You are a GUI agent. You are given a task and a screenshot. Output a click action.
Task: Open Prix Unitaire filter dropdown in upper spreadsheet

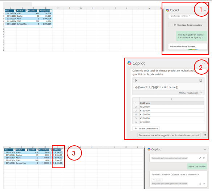pyautogui.click(x=51, y=11)
